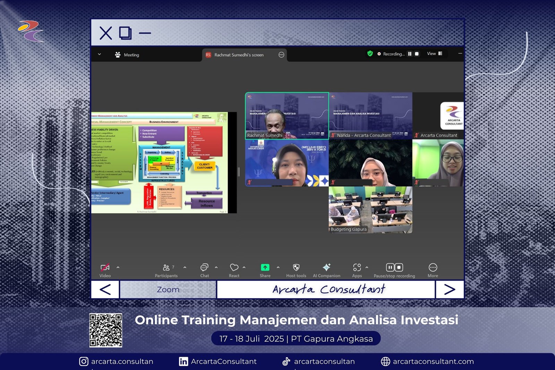Pause the recording in the top bar
555x370 pixels.
pos(410,54)
